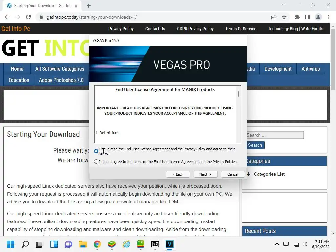Image resolution: width=336 pixels, height=252 pixels.
Task: Open Chrome extensions puzzle icon
Action: click(297, 17)
